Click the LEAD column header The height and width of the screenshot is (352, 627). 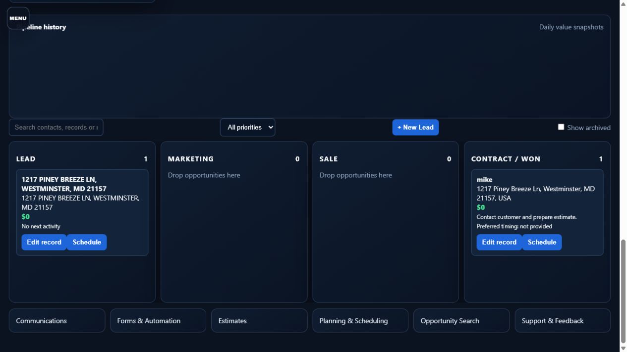[26, 159]
